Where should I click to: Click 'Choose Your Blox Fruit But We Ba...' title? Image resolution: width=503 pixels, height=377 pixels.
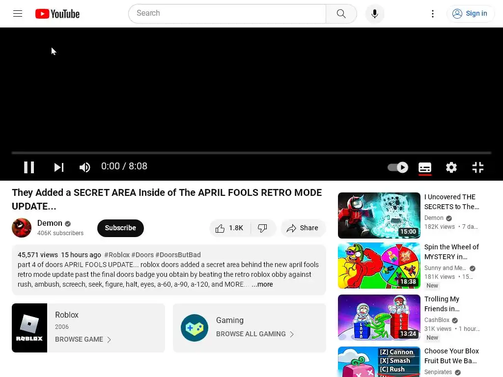451,356
